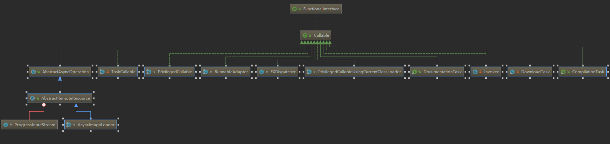The image size is (610, 144).
Task: Select the TaskCallable label
Action: point(123,72)
